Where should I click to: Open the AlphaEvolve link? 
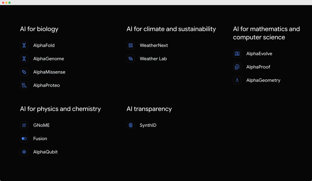pyautogui.click(x=259, y=54)
